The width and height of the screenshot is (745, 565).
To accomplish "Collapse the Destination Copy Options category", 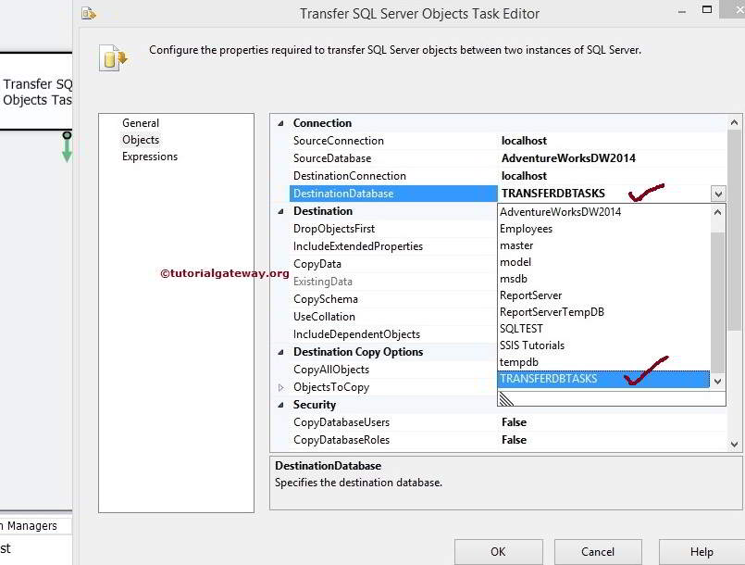I will [280, 352].
